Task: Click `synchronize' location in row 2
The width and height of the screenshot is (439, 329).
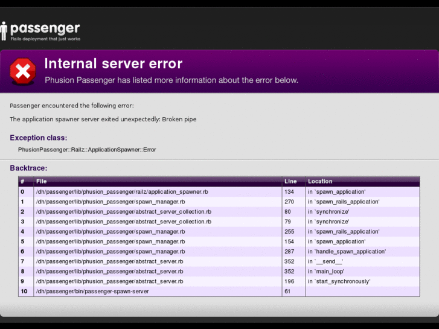Action: pos(328,212)
